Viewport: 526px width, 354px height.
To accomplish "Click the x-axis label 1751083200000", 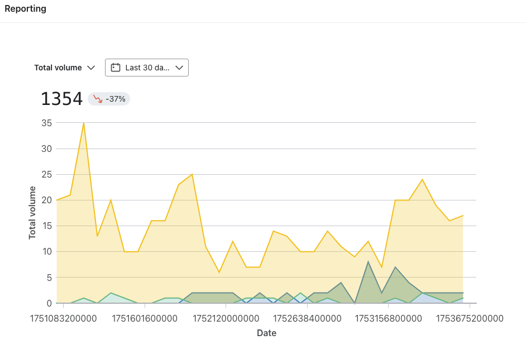I will click(64, 319).
